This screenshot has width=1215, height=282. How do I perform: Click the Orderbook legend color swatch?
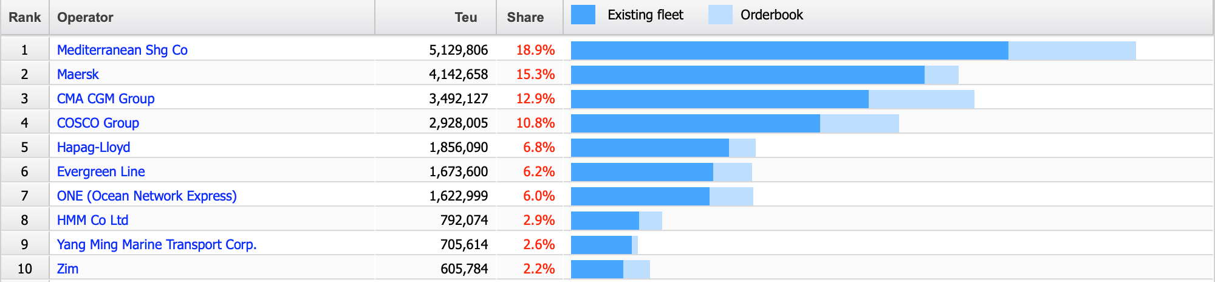click(720, 15)
